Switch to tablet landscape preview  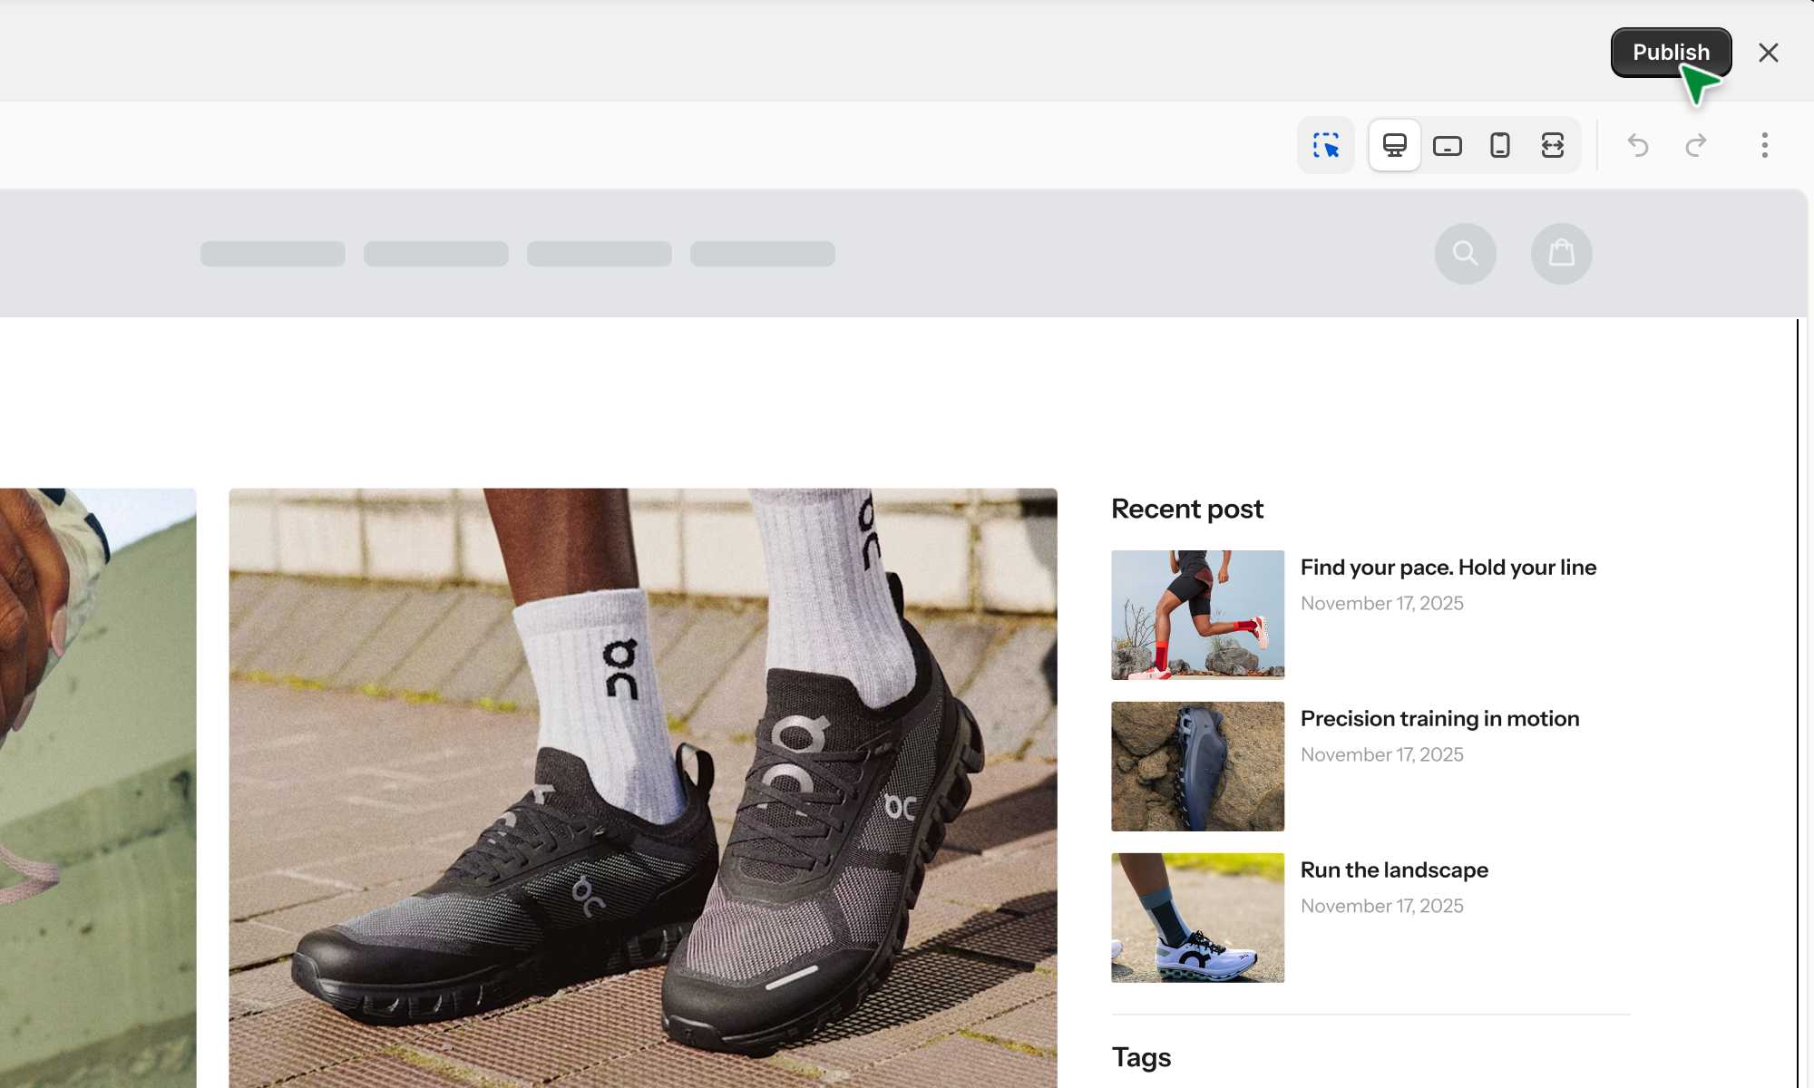(1447, 145)
